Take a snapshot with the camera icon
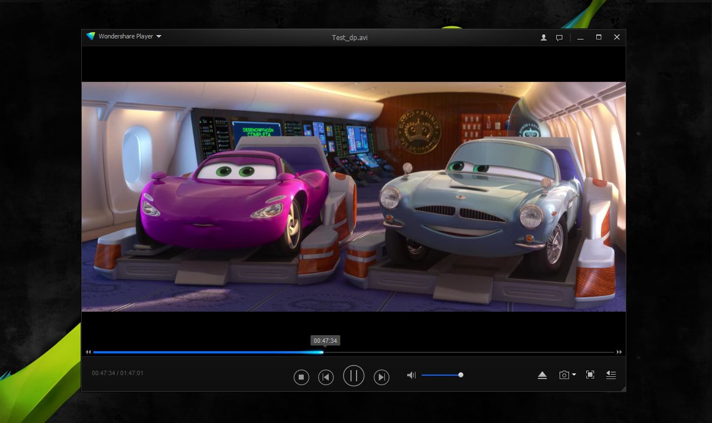Viewport: 712px width, 423px height. (x=564, y=375)
